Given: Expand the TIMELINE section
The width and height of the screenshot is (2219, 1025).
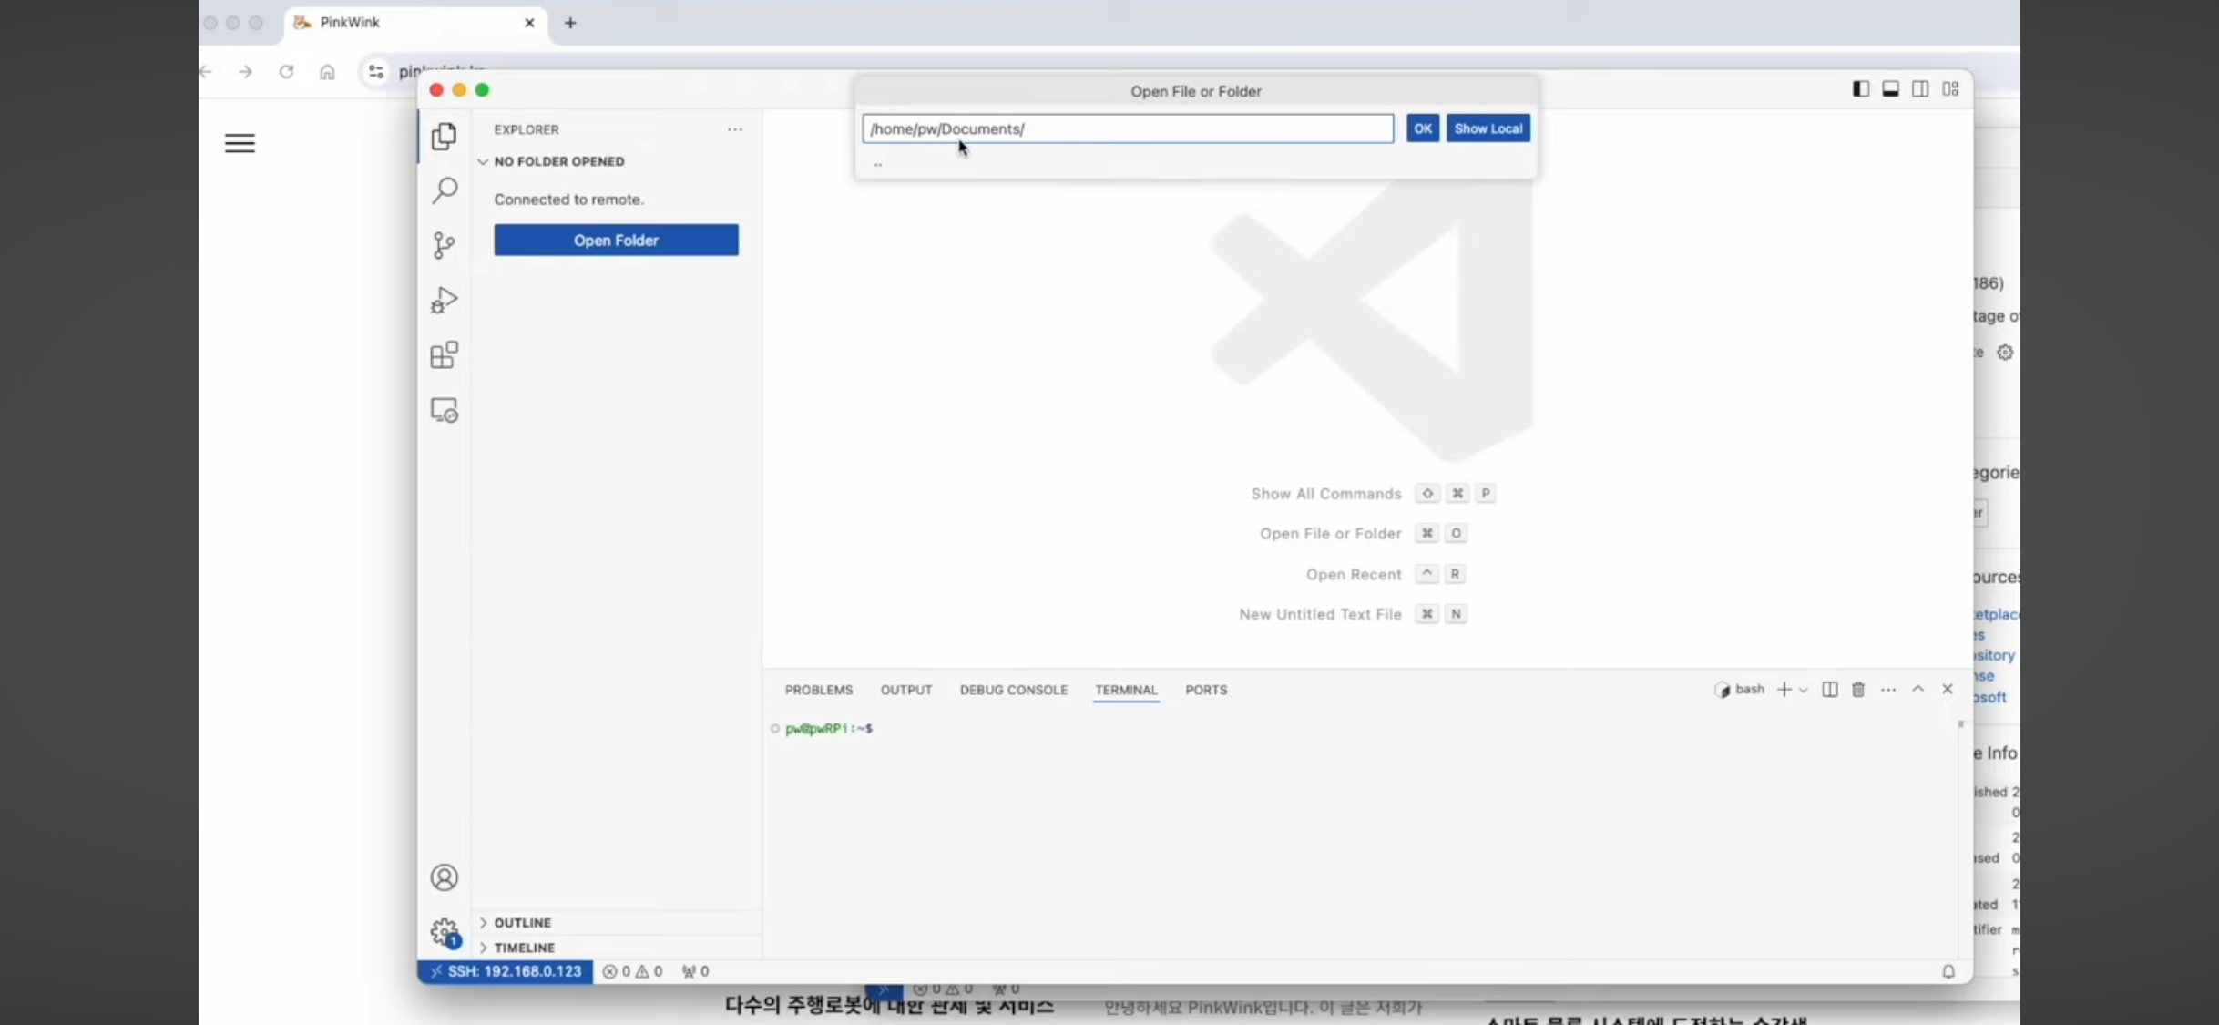Looking at the screenshot, I should tap(524, 948).
